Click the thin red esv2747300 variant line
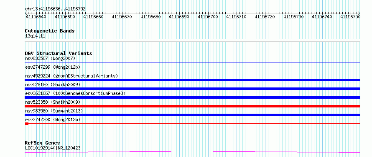Viewport: 372px width, 157px height. (x=194, y=124)
